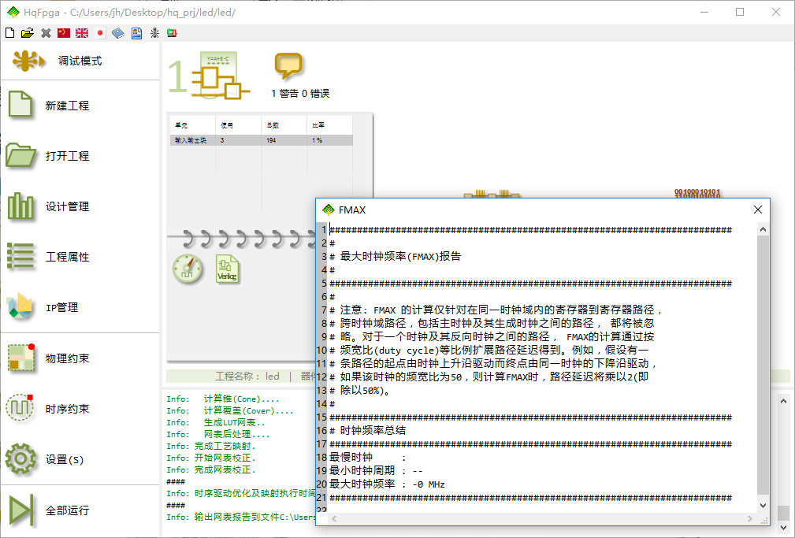Image resolution: width=795 pixels, height=538 pixels.
Task: Open 设计管理 design management
Action: (x=67, y=206)
